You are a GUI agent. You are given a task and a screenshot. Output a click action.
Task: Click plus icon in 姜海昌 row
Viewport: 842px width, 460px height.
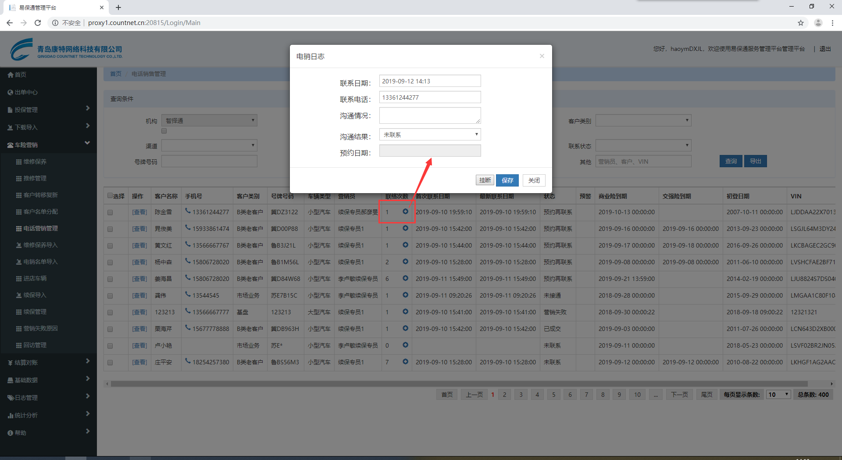[x=405, y=278]
